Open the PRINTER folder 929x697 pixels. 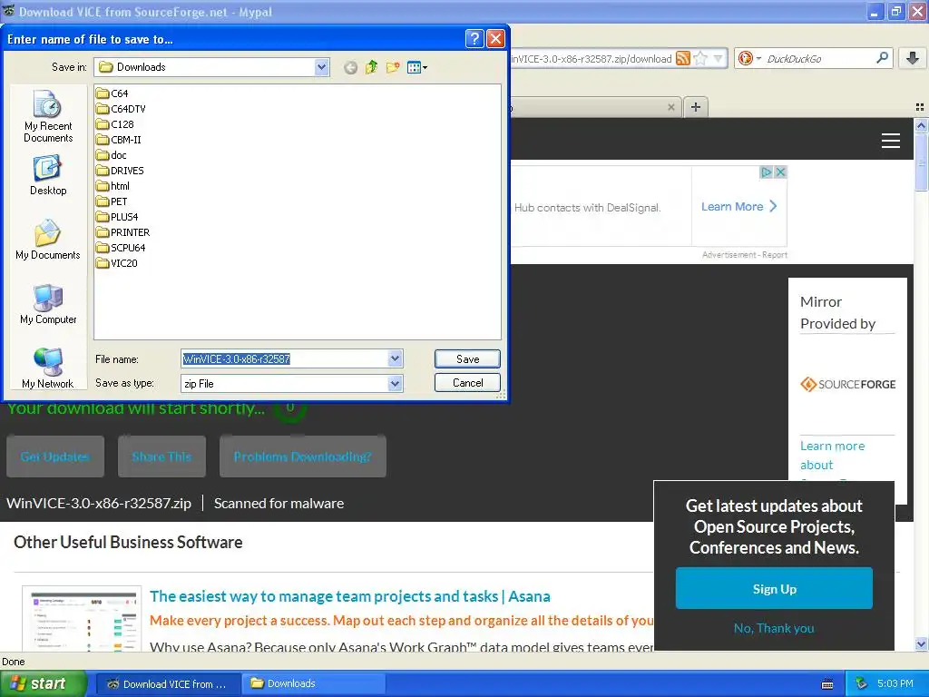coord(122,232)
